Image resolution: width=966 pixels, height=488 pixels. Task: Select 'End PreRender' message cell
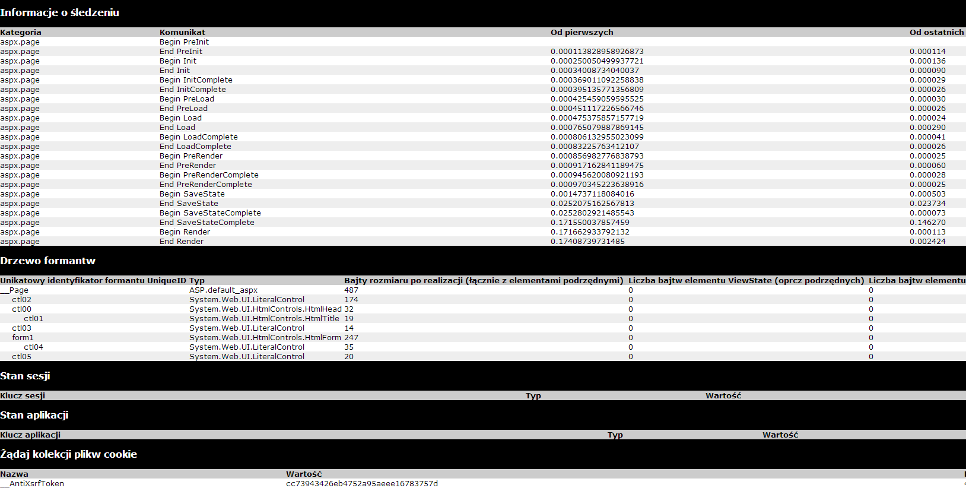(188, 166)
